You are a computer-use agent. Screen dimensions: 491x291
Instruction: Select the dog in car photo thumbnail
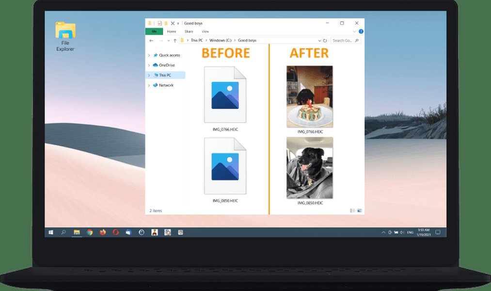[x=310, y=168]
